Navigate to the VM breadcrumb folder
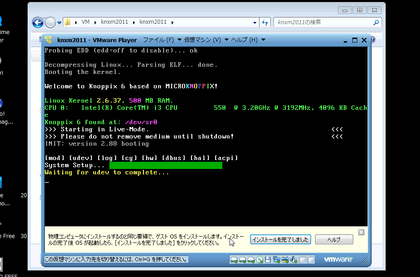 click(x=86, y=22)
